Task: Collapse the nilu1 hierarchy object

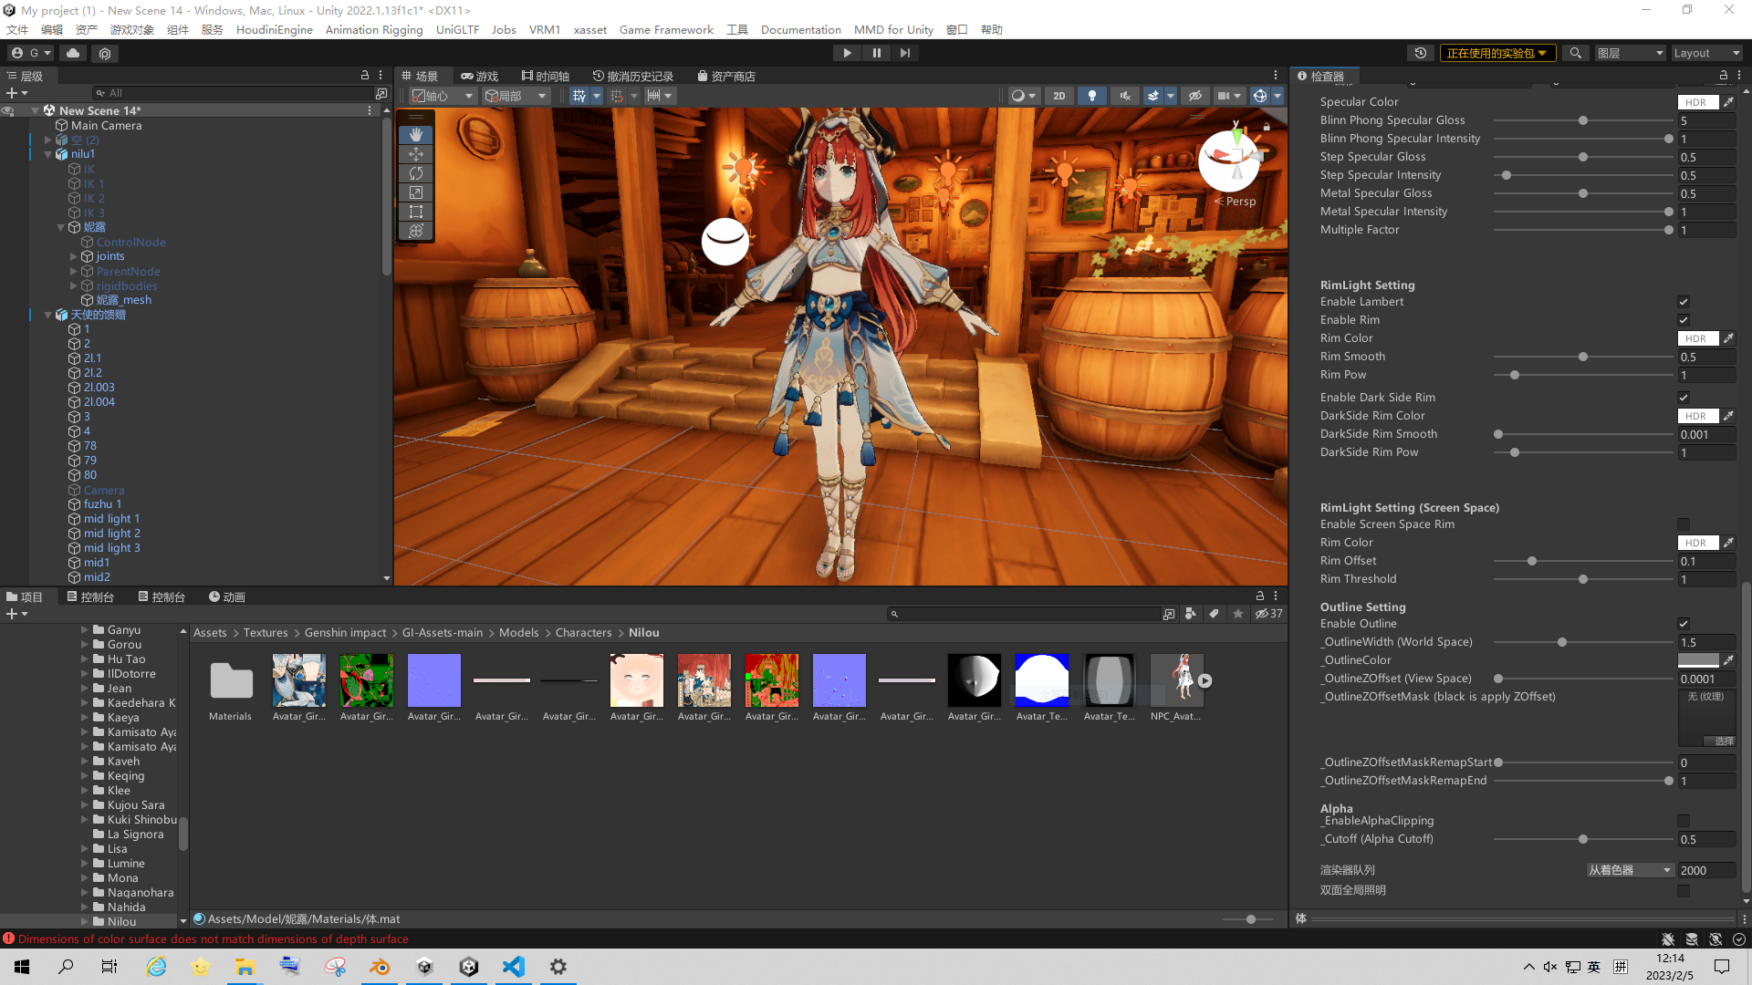Action: click(x=48, y=154)
